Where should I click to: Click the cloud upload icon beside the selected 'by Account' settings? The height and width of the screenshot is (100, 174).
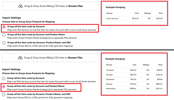tap(21, 6)
